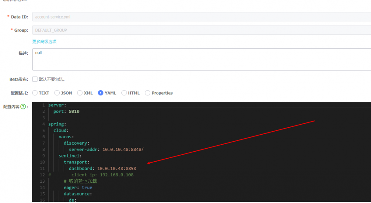
Task: Click the 描述 text area containing null
Action: click(201, 60)
